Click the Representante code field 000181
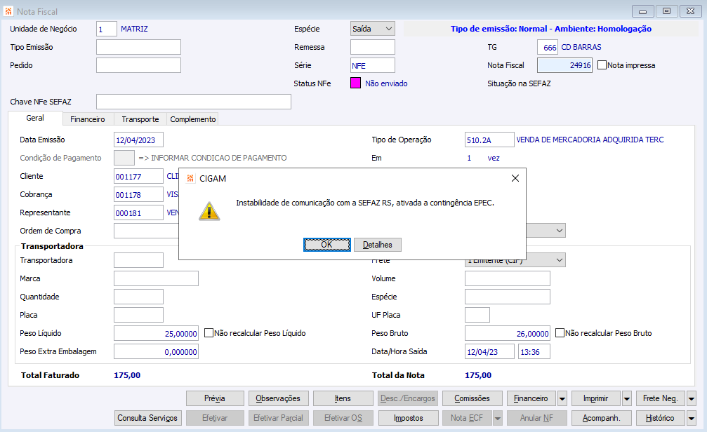This screenshot has width=707, height=432. pyautogui.click(x=138, y=212)
